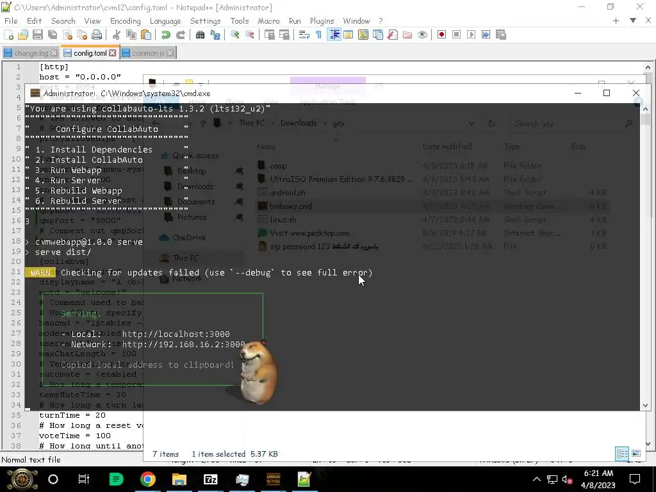This screenshot has height=492, width=656.
Task: Click the Paste toolbar icon
Action: (x=145, y=35)
